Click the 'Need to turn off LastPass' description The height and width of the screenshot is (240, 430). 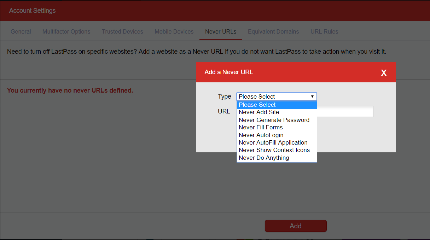pos(197,52)
